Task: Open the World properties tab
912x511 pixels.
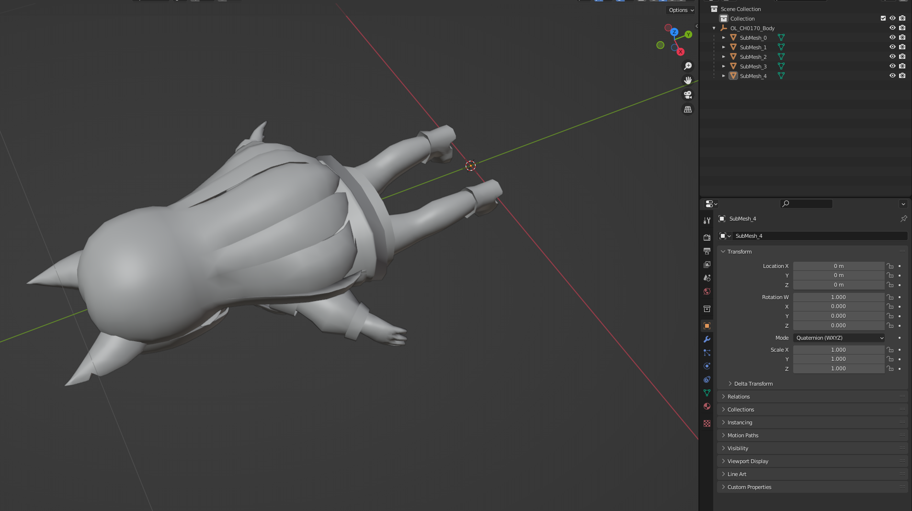Action: tap(707, 291)
